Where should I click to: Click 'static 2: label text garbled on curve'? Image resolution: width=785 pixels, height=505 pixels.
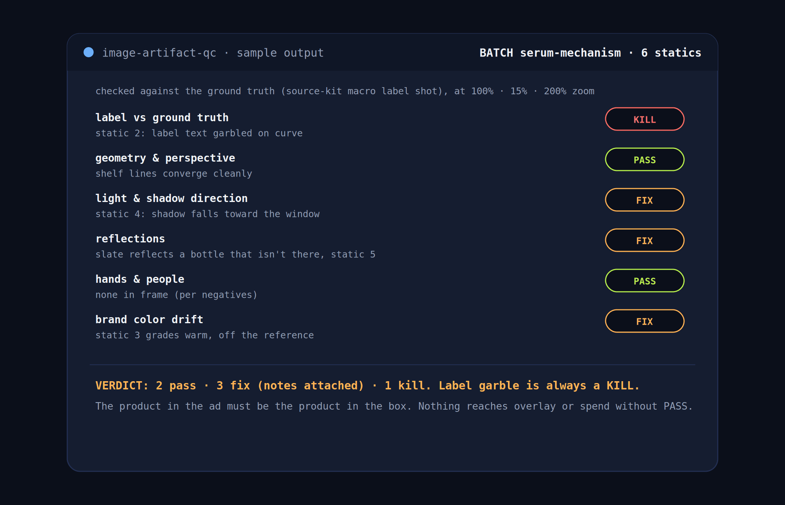click(199, 133)
